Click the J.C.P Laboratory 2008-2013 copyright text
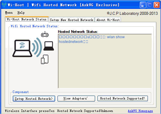The width and height of the screenshot is (161, 114). coord(132,13)
